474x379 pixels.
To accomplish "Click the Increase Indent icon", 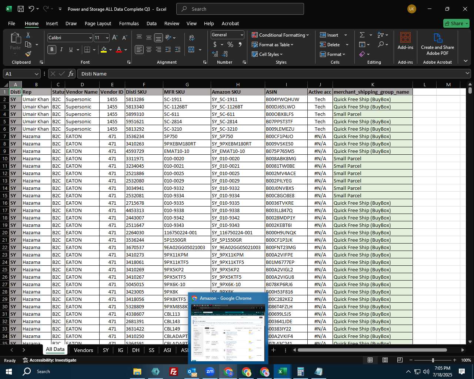I will click(x=178, y=49).
